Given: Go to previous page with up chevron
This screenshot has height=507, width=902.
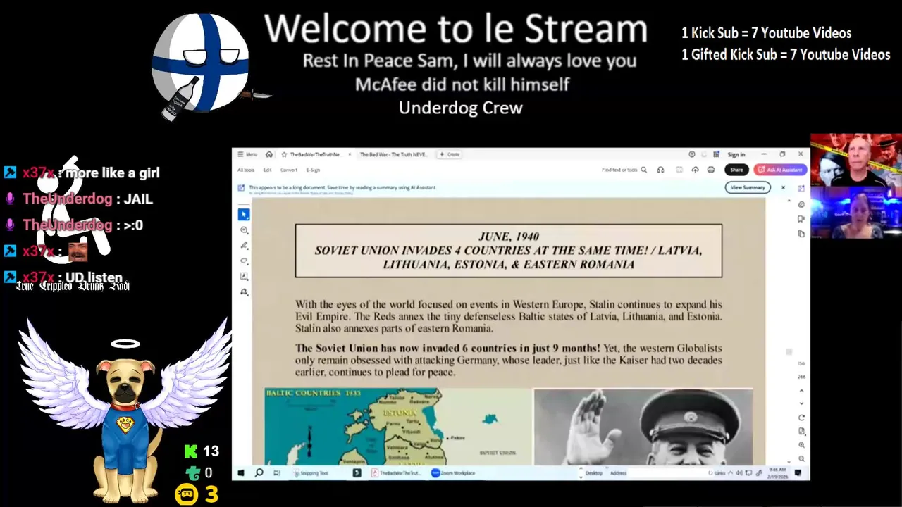Looking at the screenshot, I should [x=801, y=391].
